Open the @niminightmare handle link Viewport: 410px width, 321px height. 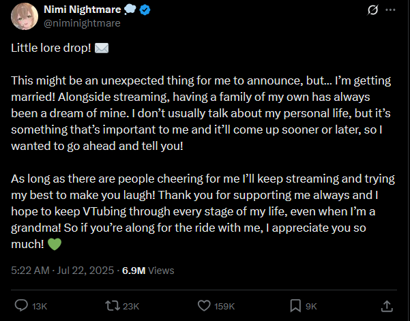tap(81, 23)
